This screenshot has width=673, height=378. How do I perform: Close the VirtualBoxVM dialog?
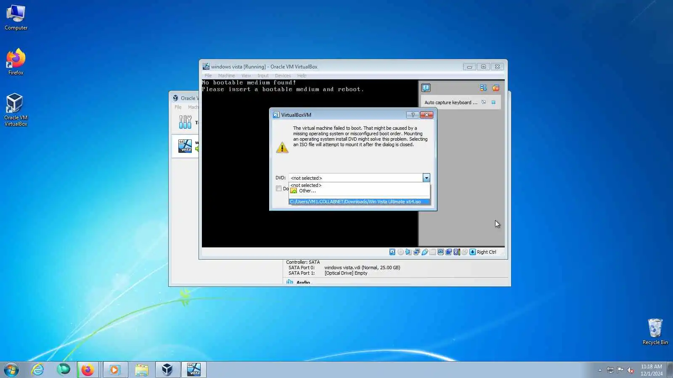coord(427,115)
